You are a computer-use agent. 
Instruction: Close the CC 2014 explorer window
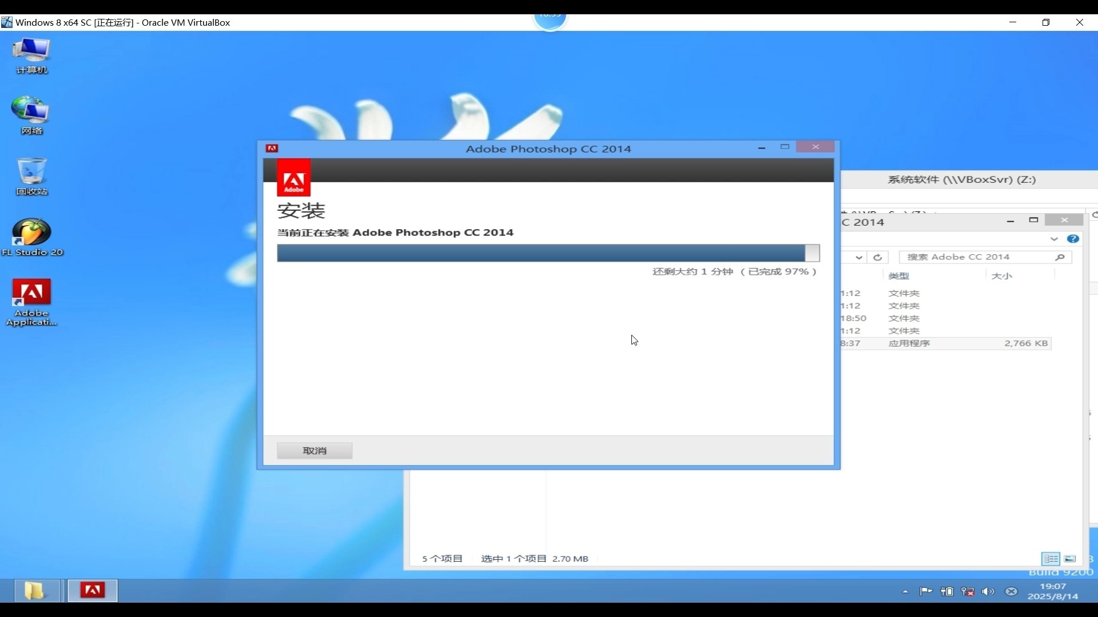[1064, 220]
